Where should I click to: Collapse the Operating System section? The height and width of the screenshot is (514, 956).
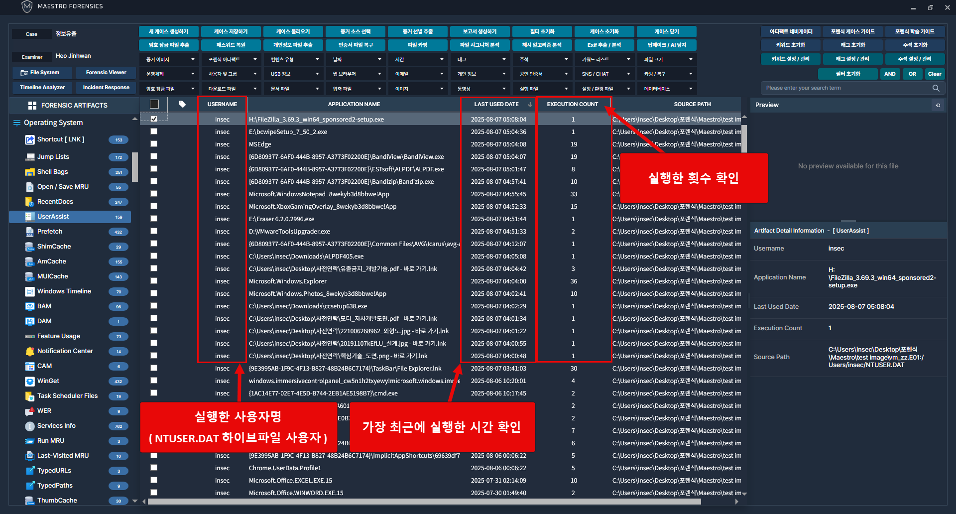pos(134,120)
